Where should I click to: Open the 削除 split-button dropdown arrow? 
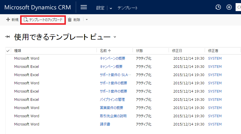coord(87,20)
